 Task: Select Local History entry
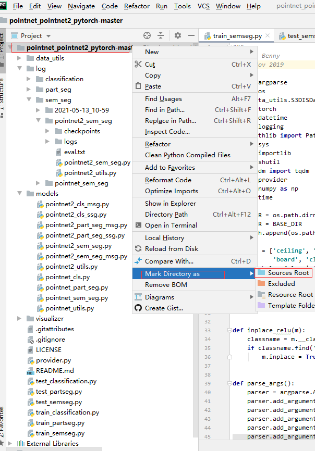click(195, 238)
